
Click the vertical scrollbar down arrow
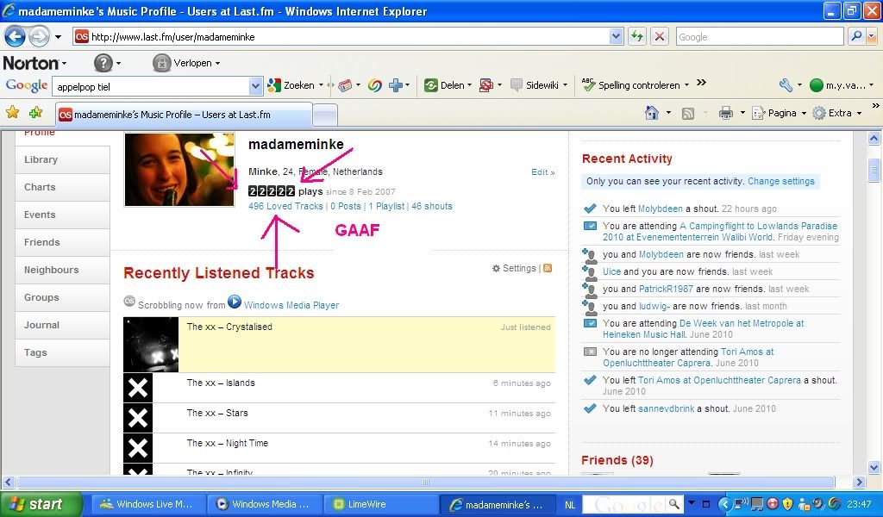point(874,468)
